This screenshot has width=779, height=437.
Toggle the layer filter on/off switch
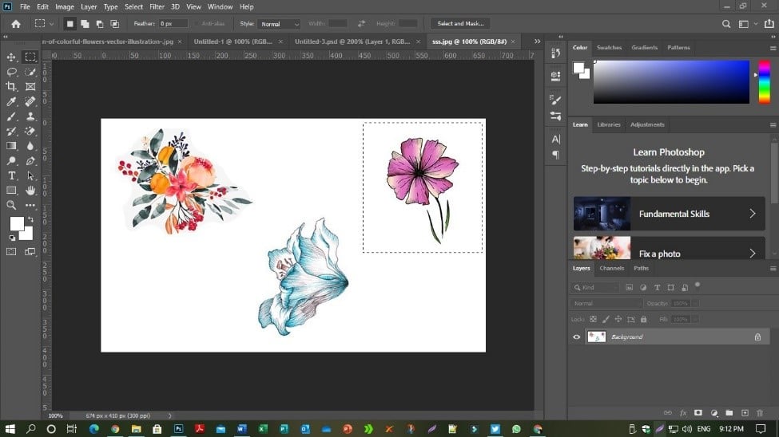pyautogui.click(x=697, y=285)
